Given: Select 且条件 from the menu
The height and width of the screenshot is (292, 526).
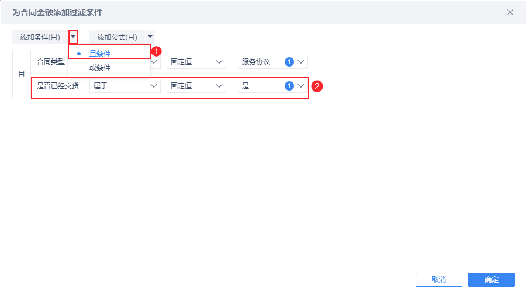Looking at the screenshot, I should [x=100, y=53].
